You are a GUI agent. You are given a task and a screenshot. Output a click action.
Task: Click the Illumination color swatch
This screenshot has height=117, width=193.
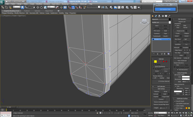click(186, 79)
